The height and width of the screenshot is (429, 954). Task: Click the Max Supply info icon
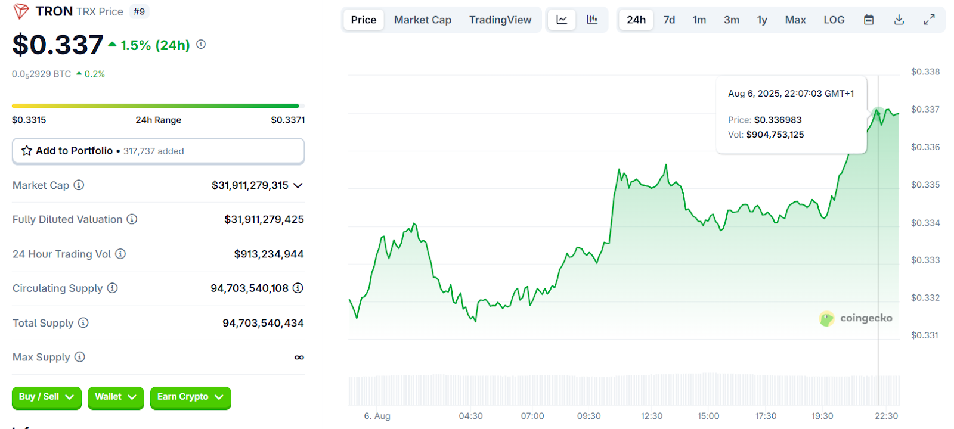click(x=80, y=357)
